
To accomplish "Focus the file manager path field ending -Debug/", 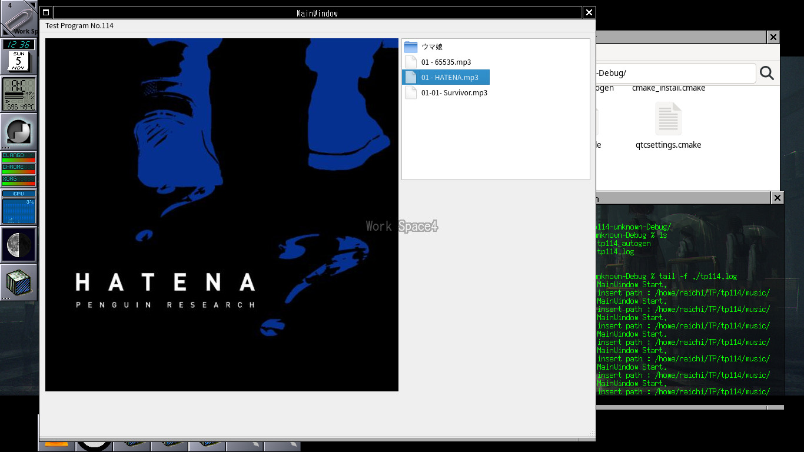I will pos(675,74).
